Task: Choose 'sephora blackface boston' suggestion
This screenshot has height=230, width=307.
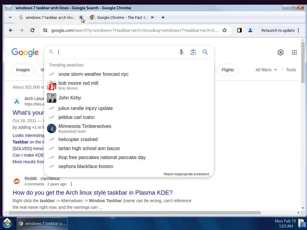Action: coord(129,167)
